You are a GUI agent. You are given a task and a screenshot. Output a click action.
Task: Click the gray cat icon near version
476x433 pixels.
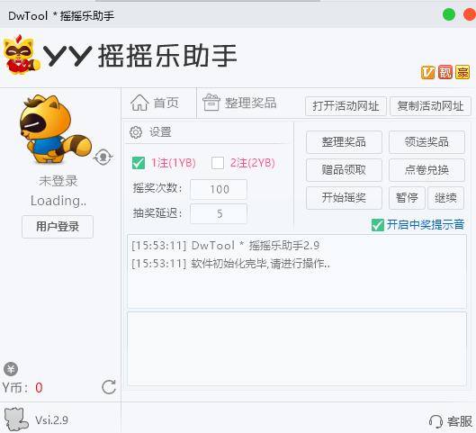(16, 419)
